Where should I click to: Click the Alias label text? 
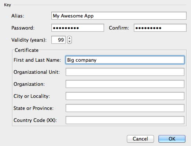click(18, 16)
